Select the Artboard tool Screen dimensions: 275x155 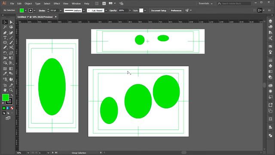(5, 85)
